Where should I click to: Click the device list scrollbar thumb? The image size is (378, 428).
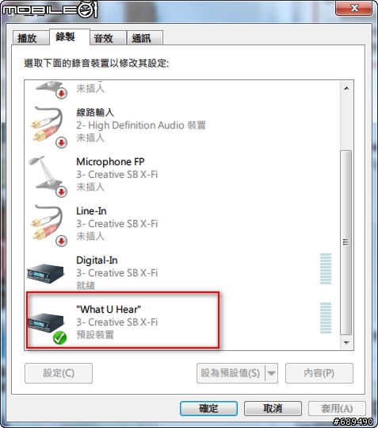point(346,242)
